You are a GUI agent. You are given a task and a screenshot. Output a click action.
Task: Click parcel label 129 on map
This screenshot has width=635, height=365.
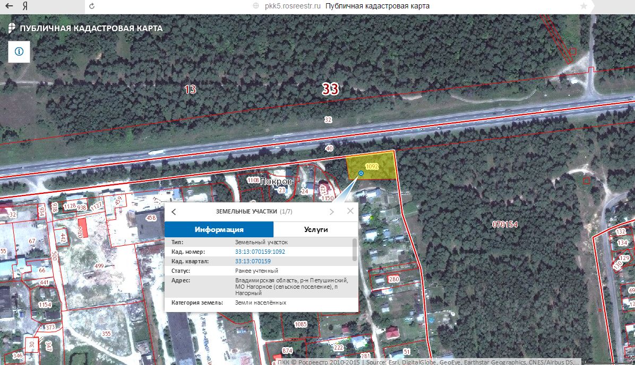tap(624, 258)
